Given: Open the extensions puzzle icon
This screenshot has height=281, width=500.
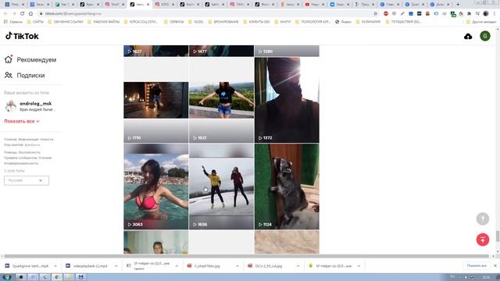Looking at the screenshot, I should pos(469,14).
